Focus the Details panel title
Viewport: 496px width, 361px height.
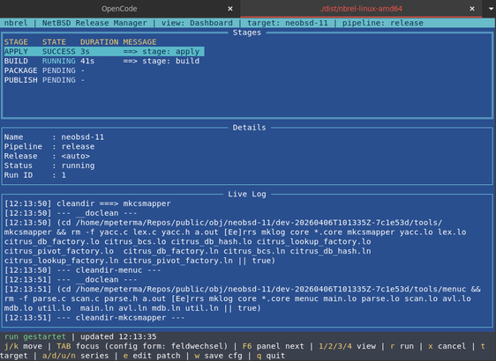pyautogui.click(x=249, y=128)
